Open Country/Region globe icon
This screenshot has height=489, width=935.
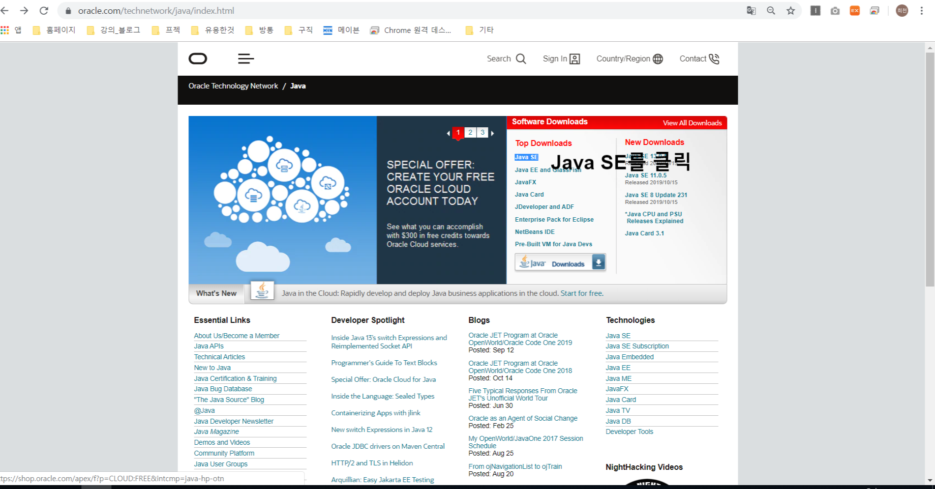[x=658, y=59]
